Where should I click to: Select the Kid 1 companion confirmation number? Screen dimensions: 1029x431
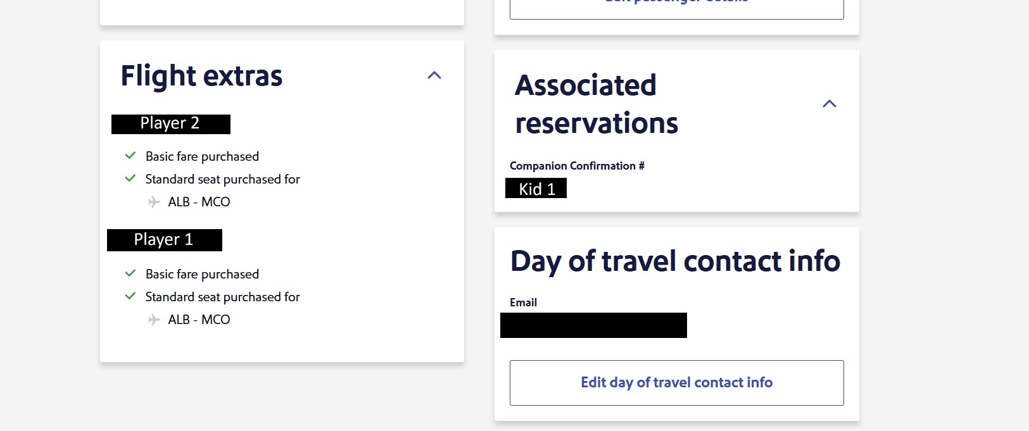click(x=536, y=189)
